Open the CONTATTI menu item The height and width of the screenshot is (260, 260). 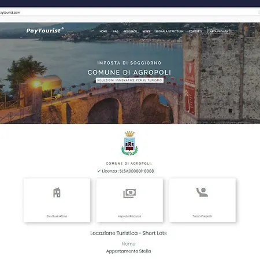[195, 31]
